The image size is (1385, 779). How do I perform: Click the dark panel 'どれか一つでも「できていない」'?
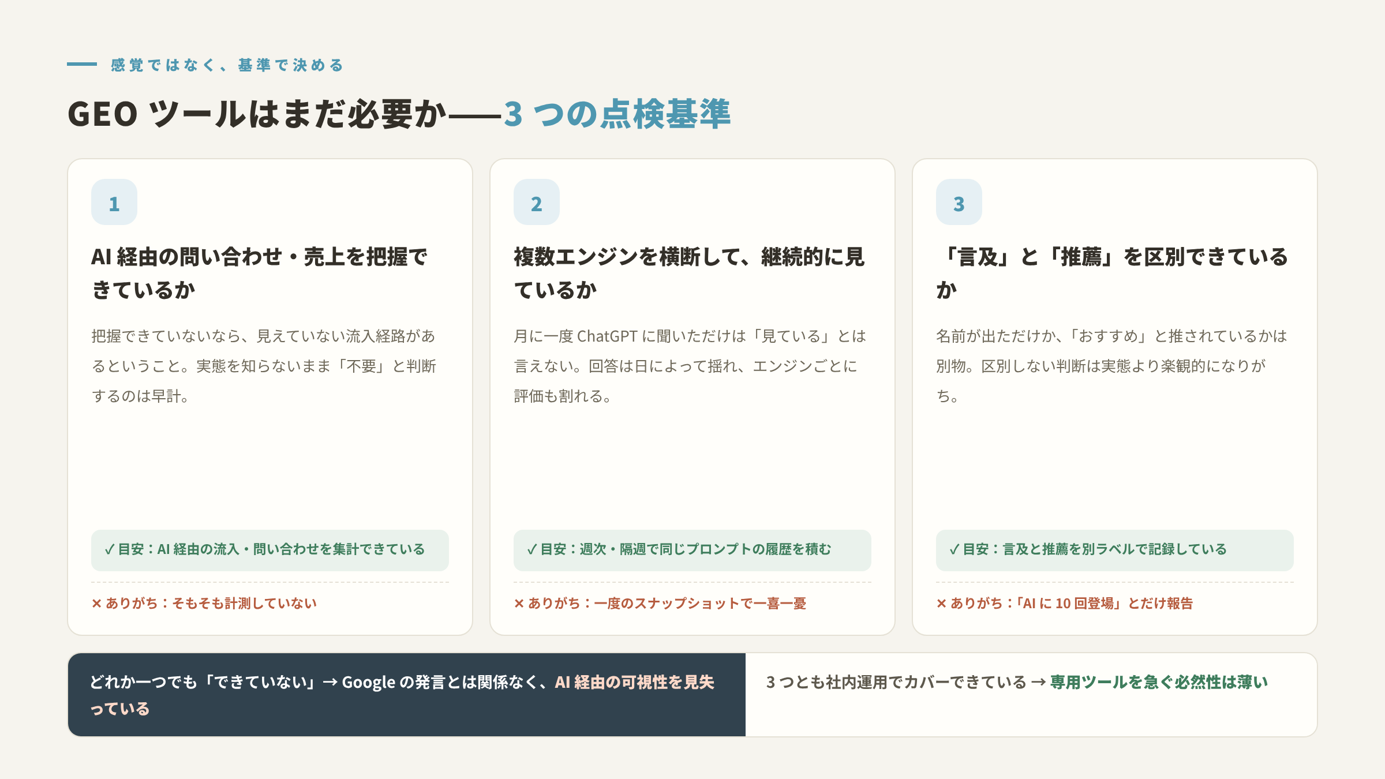point(407,695)
